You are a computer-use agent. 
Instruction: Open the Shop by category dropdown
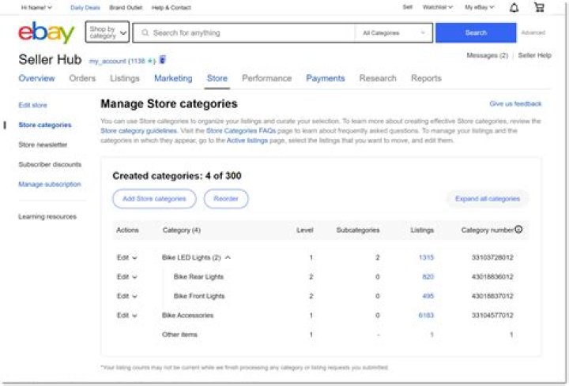(107, 33)
